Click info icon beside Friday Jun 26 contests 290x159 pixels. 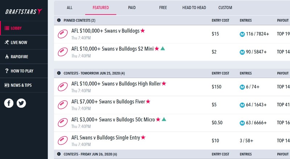(x=59, y=154)
